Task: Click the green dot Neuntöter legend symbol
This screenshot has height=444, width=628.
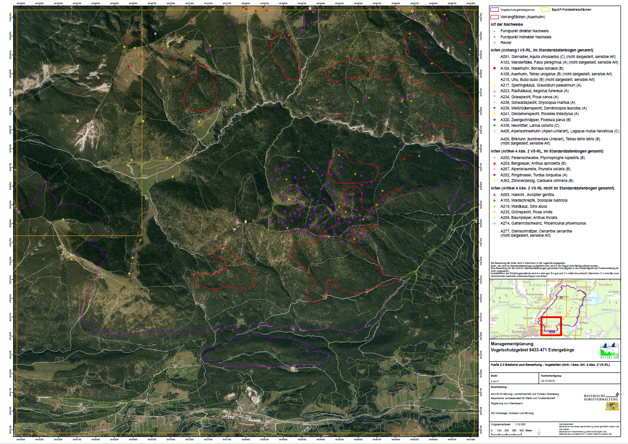Action: pyautogui.click(x=495, y=125)
